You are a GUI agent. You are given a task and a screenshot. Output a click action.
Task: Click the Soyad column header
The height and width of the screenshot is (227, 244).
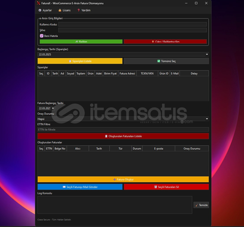click(70, 73)
